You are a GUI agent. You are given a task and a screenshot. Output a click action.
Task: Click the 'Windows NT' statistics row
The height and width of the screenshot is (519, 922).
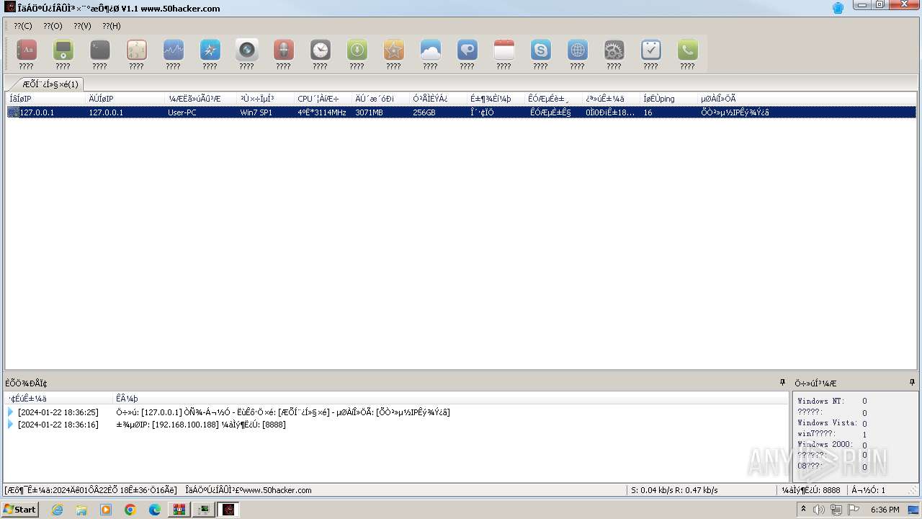pos(833,402)
